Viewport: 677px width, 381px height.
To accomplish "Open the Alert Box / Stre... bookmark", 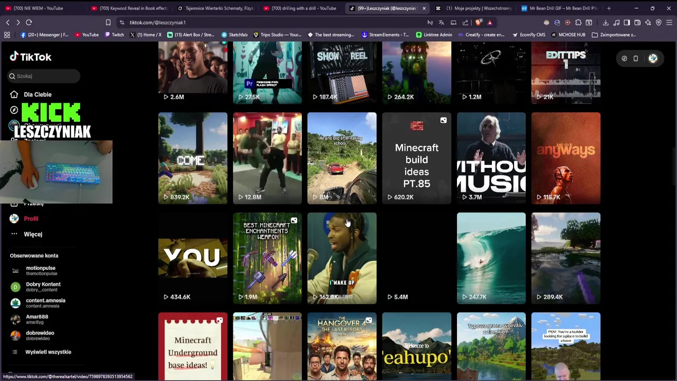I will pos(190,34).
